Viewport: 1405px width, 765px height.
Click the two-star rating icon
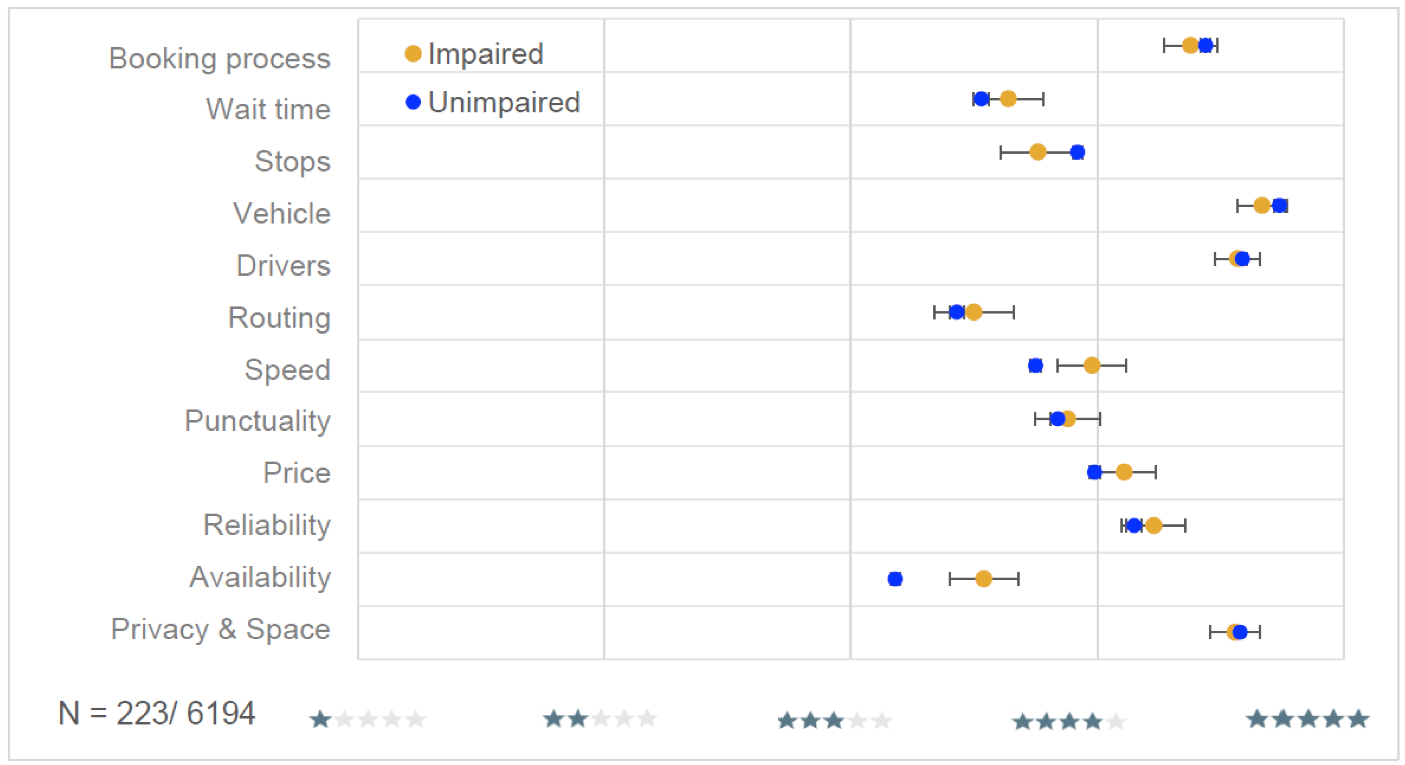tap(600, 719)
